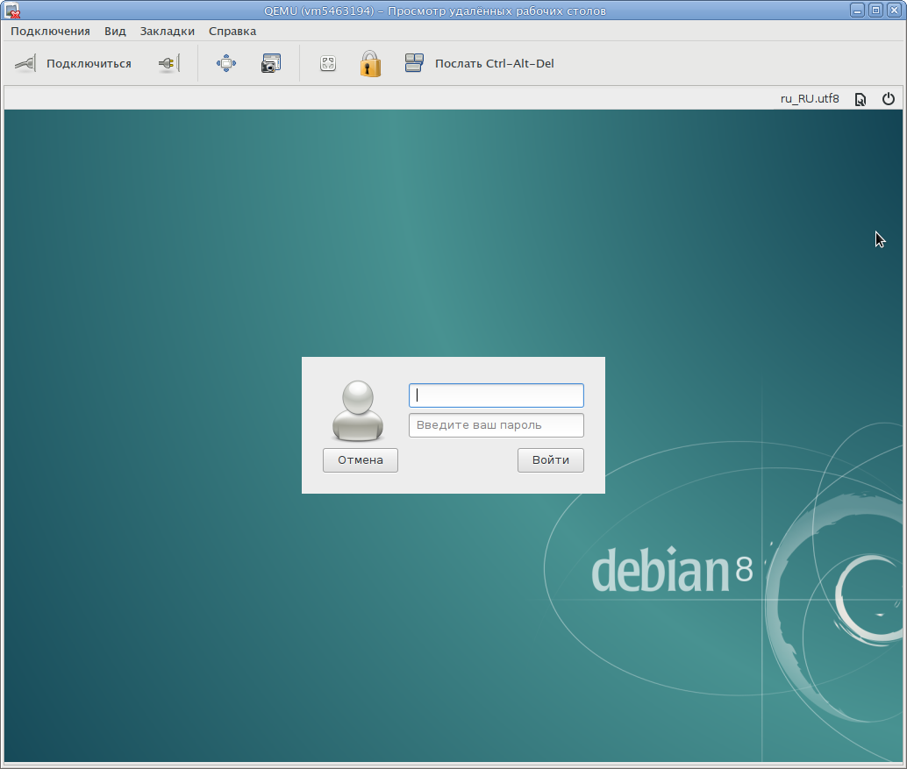Click the padlock view-only icon
This screenshot has height=769, width=907.
click(x=370, y=63)
